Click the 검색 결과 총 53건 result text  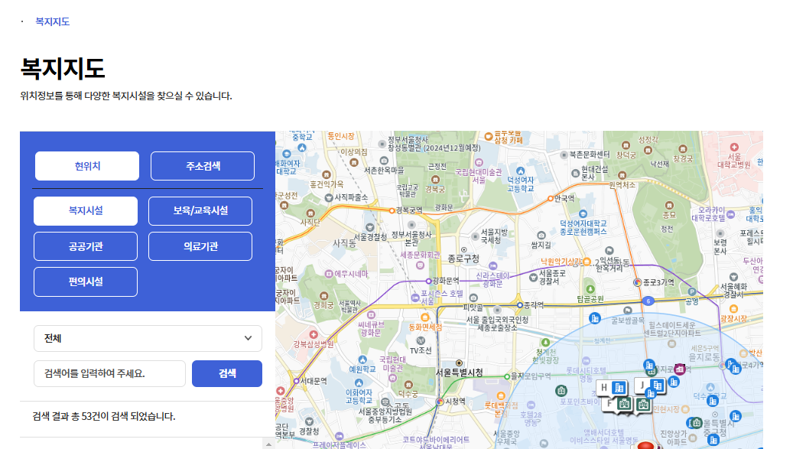click(x=104, y=416)
